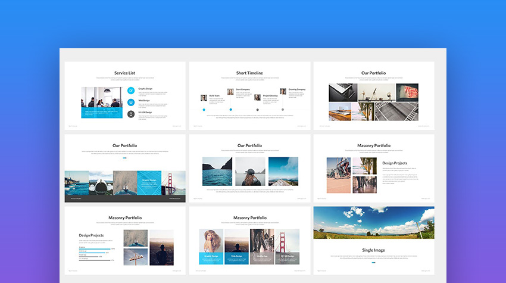
Task: Select the "Short Timeline" slide title
Action: point(249,73)
